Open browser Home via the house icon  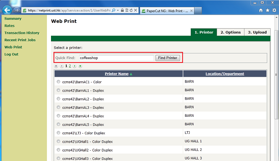pos(260,11)
